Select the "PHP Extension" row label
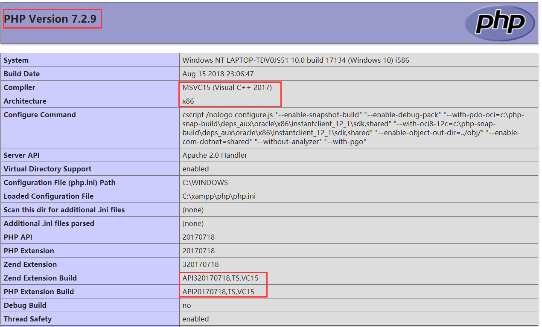The image size is (542, 327). pos(29,251)
